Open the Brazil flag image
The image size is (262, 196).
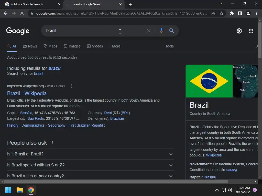[x=209, y=81]
